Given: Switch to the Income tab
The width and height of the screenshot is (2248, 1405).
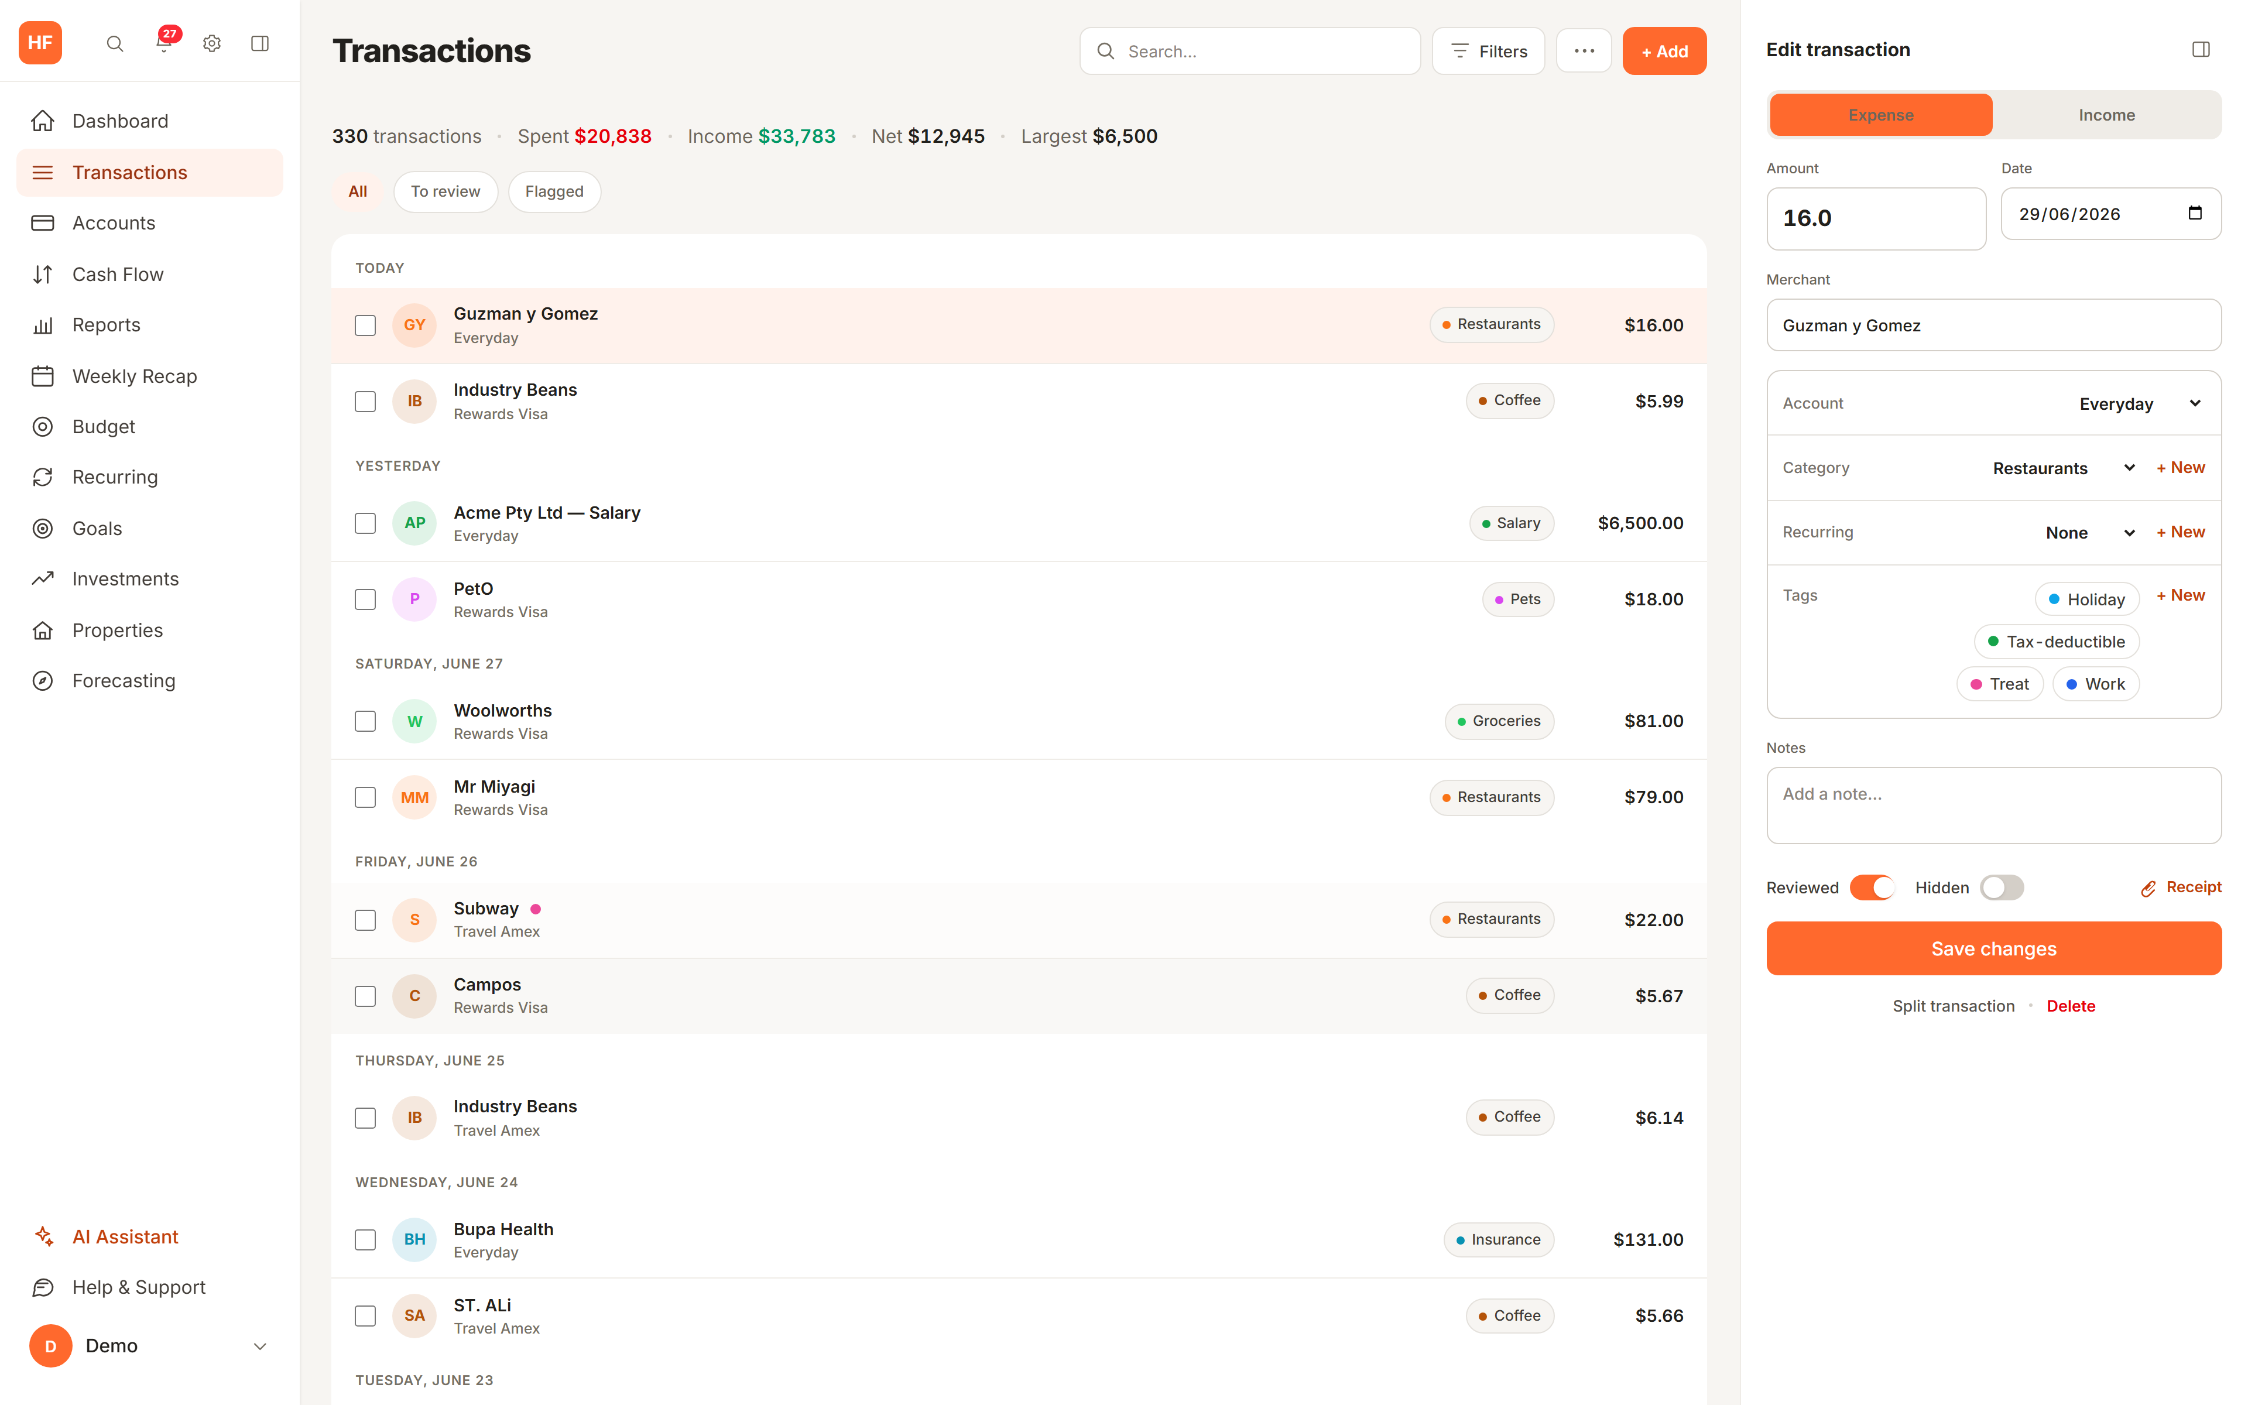Looking at the screenshot, I should 2106,115.
